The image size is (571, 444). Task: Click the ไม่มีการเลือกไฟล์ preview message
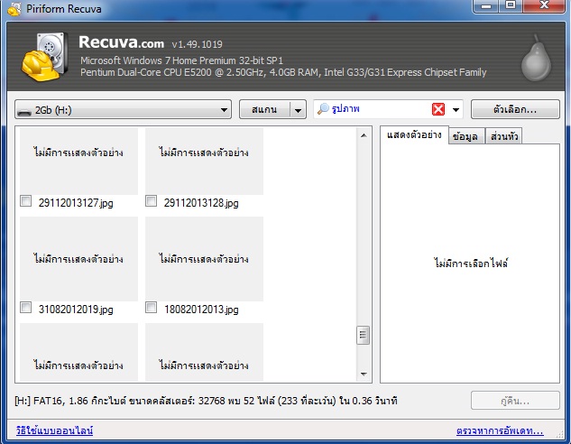[471, 263]
